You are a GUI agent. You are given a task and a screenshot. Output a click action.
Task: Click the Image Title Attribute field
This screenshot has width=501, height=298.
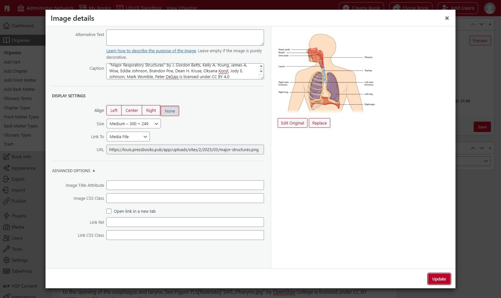pyautogui.click(x=185, y=185)
